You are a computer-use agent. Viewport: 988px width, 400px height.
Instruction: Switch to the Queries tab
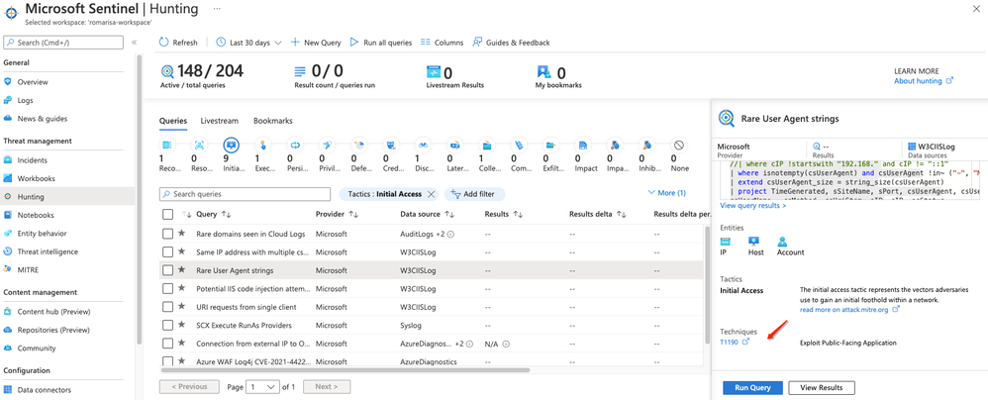pos(172,121)
